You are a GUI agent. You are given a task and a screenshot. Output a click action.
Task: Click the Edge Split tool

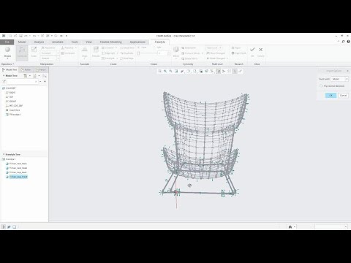110,53
